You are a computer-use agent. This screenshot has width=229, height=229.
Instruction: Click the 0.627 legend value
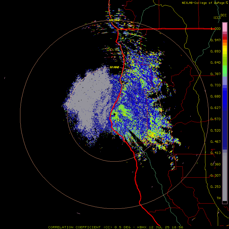[x=216, y=108]
